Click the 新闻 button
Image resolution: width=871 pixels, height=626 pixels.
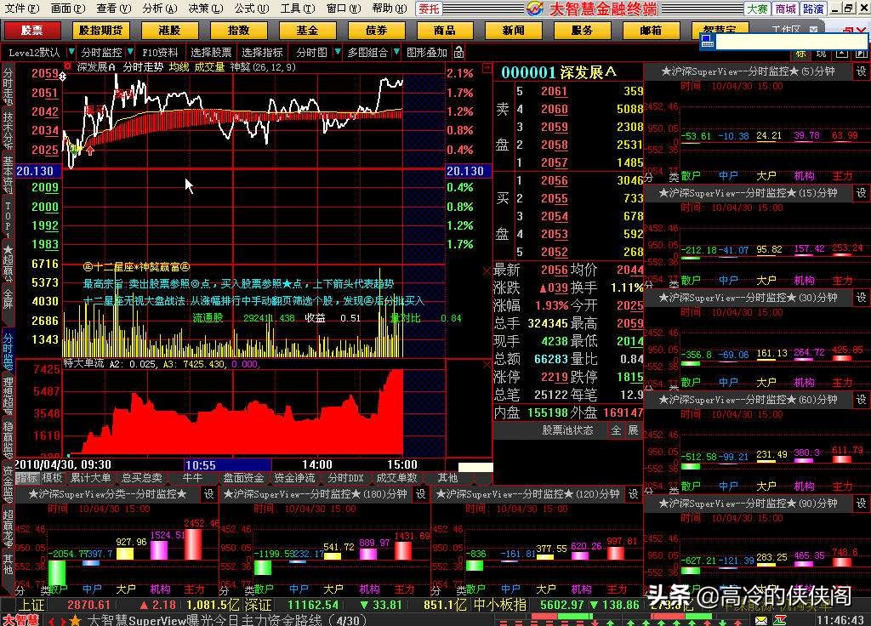point(513,31)
